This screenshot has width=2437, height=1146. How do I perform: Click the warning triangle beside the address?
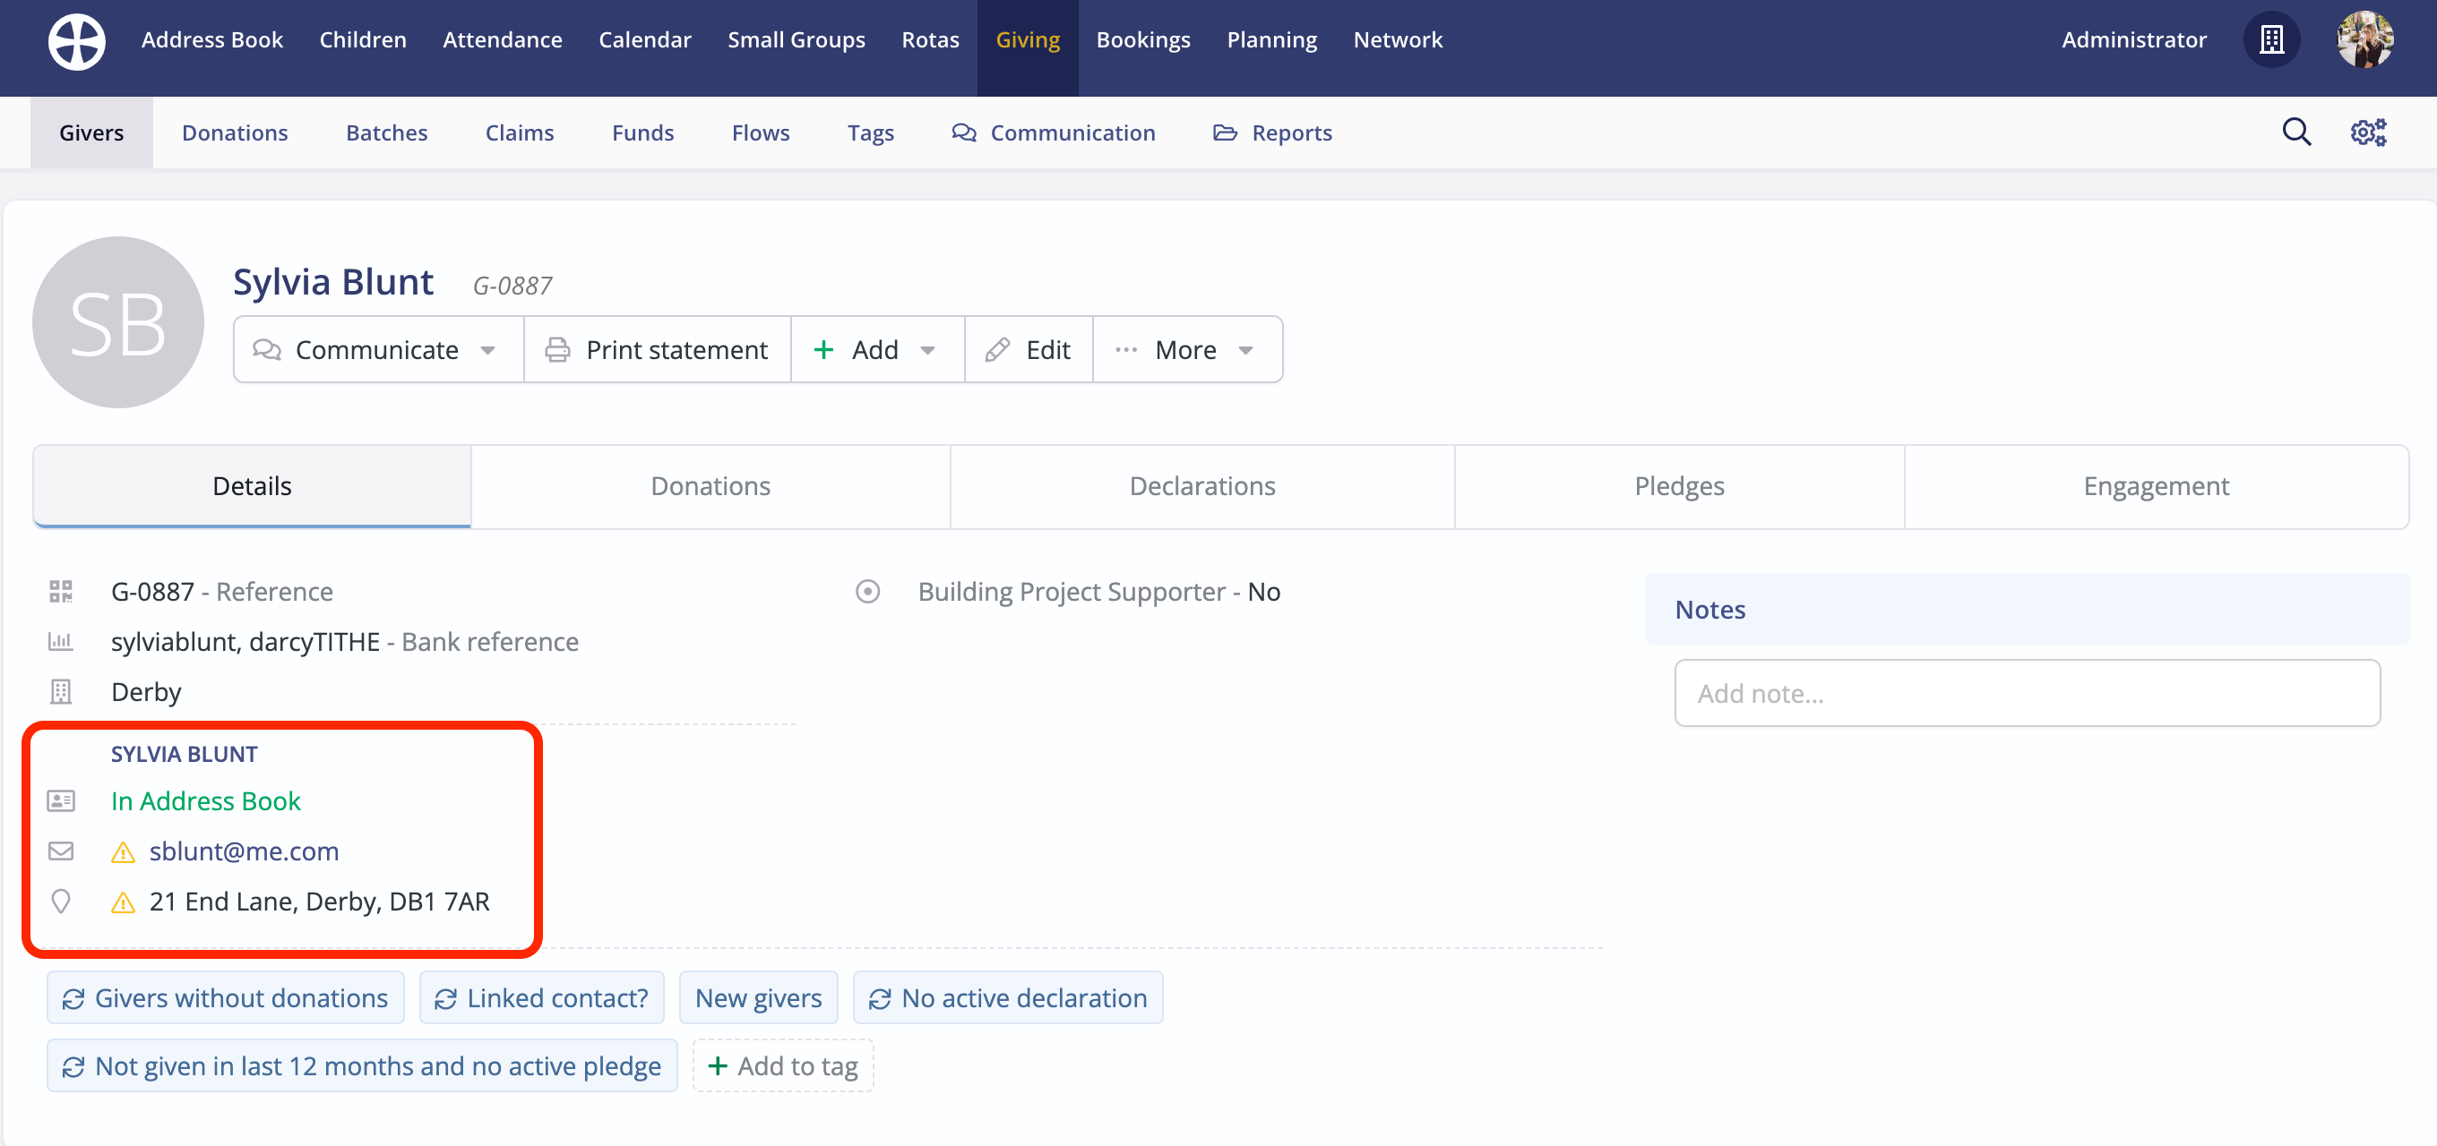click(123, 902)
